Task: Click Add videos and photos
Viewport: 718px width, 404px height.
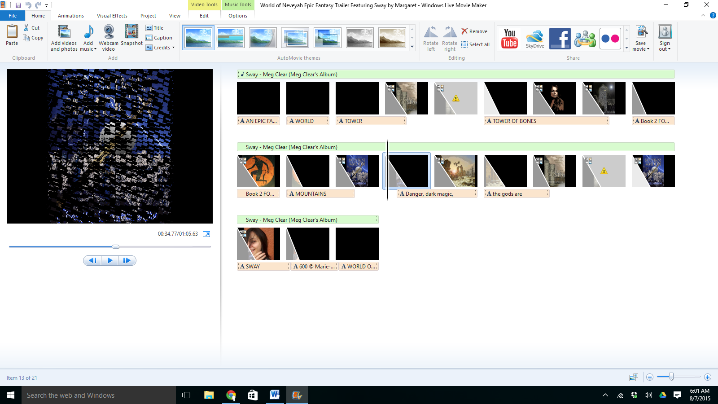Action: [x=64, y=38]
